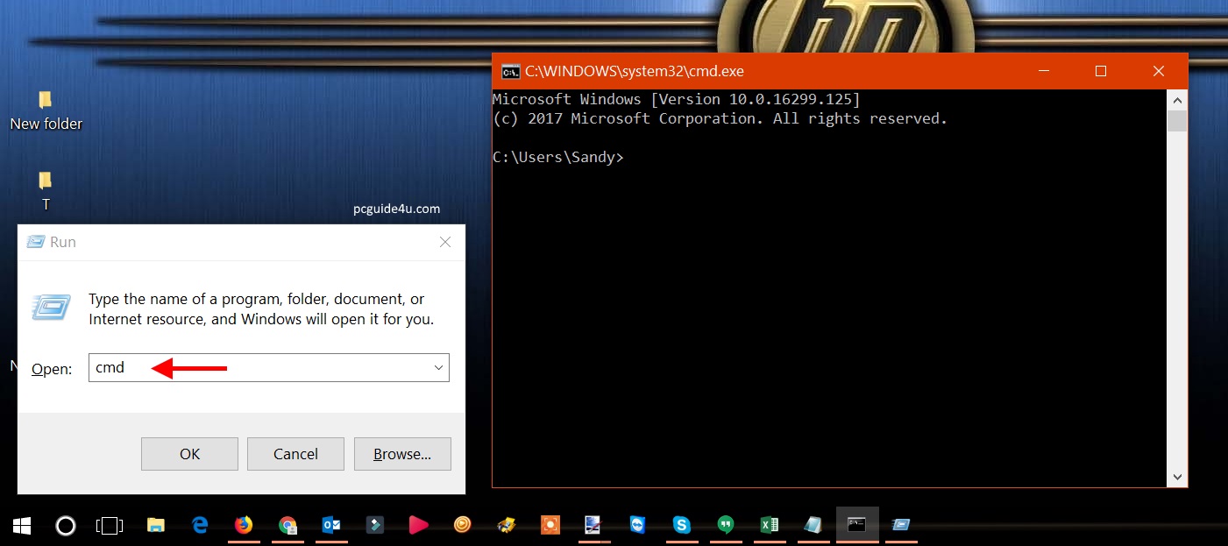Open Microsoft Edge from the taskbar
The width and height of the screenshot is (1228, 546).
click(200, 525)
